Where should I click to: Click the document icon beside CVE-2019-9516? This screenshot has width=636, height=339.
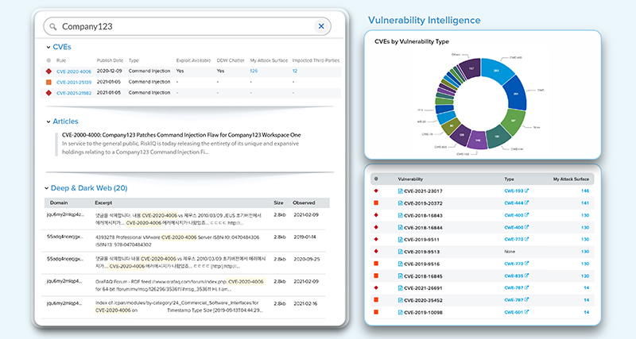(401, 264)
